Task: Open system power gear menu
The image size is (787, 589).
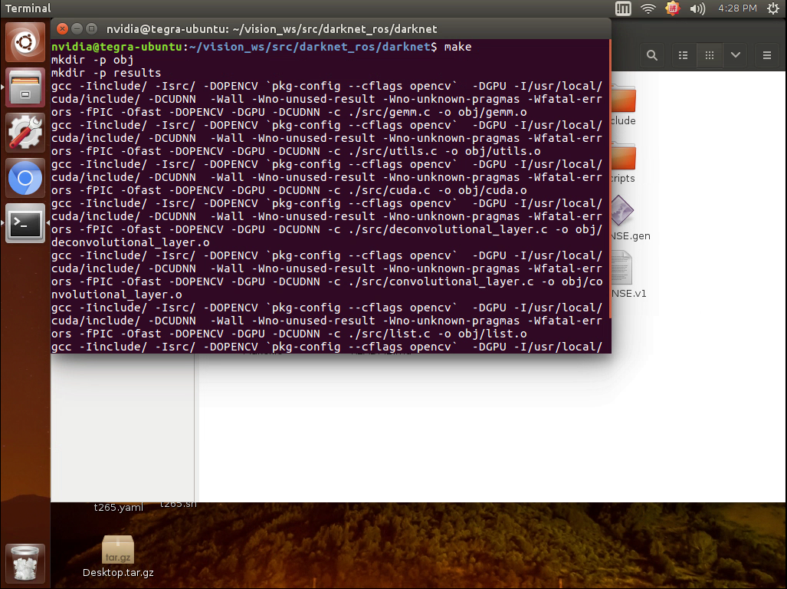Action: pyautogui.click(x=773, y=8)
